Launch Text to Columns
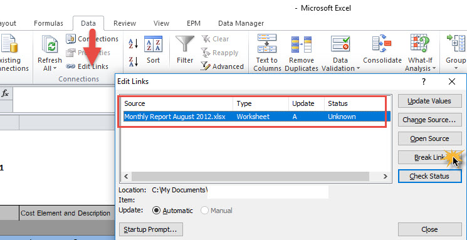467x240 pixels. point(267,53)
